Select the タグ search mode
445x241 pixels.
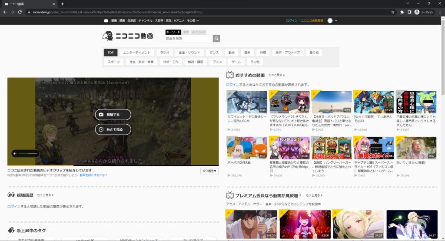(x=186, y=32)
